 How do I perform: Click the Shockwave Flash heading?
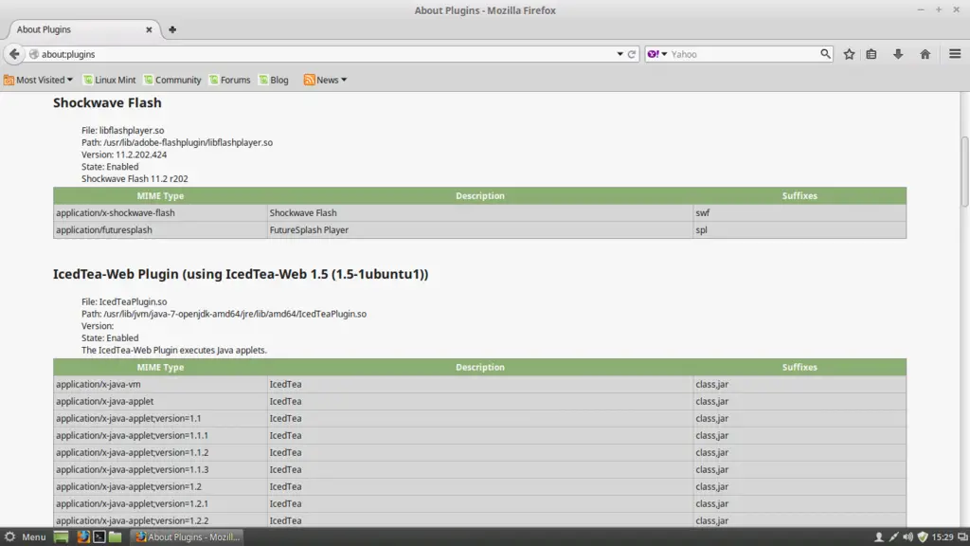[107, 102]
